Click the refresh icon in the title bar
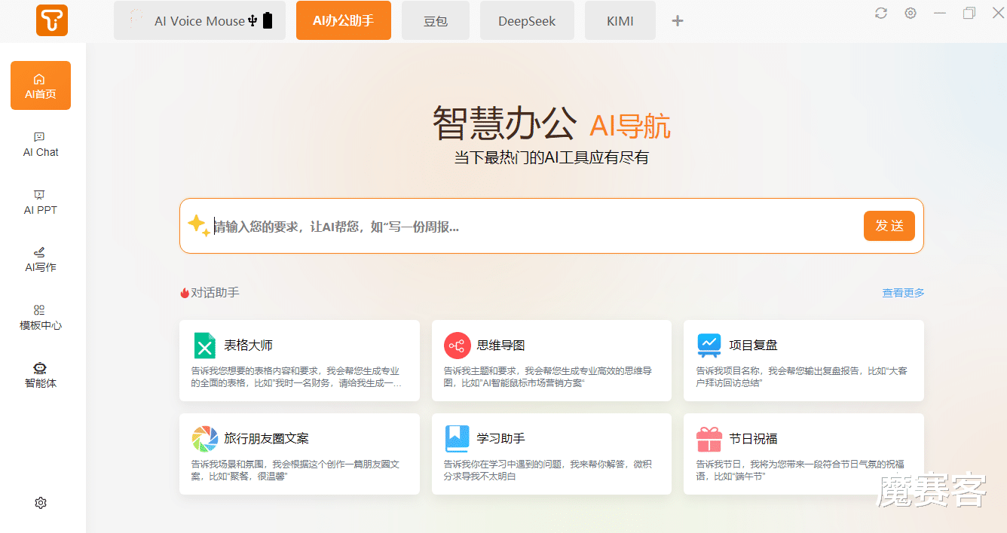The width and height of the screenshot is (1007, 533). pyautogui.click(x=881, y=13)
